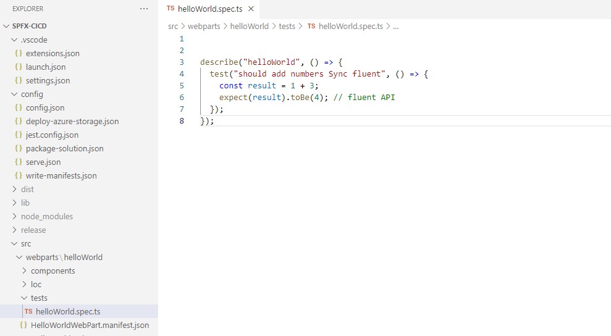Open deploy-azure-storage.json file
Image resolution: width=611 pixels, height=336 pixels.
72,122
